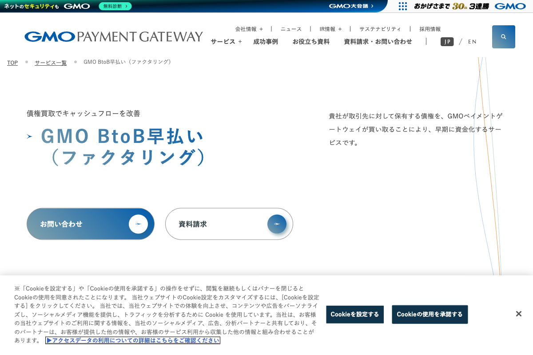533x355 pixels.
Task: Expand the 会社情報 menu
Action: click(249, 29)
